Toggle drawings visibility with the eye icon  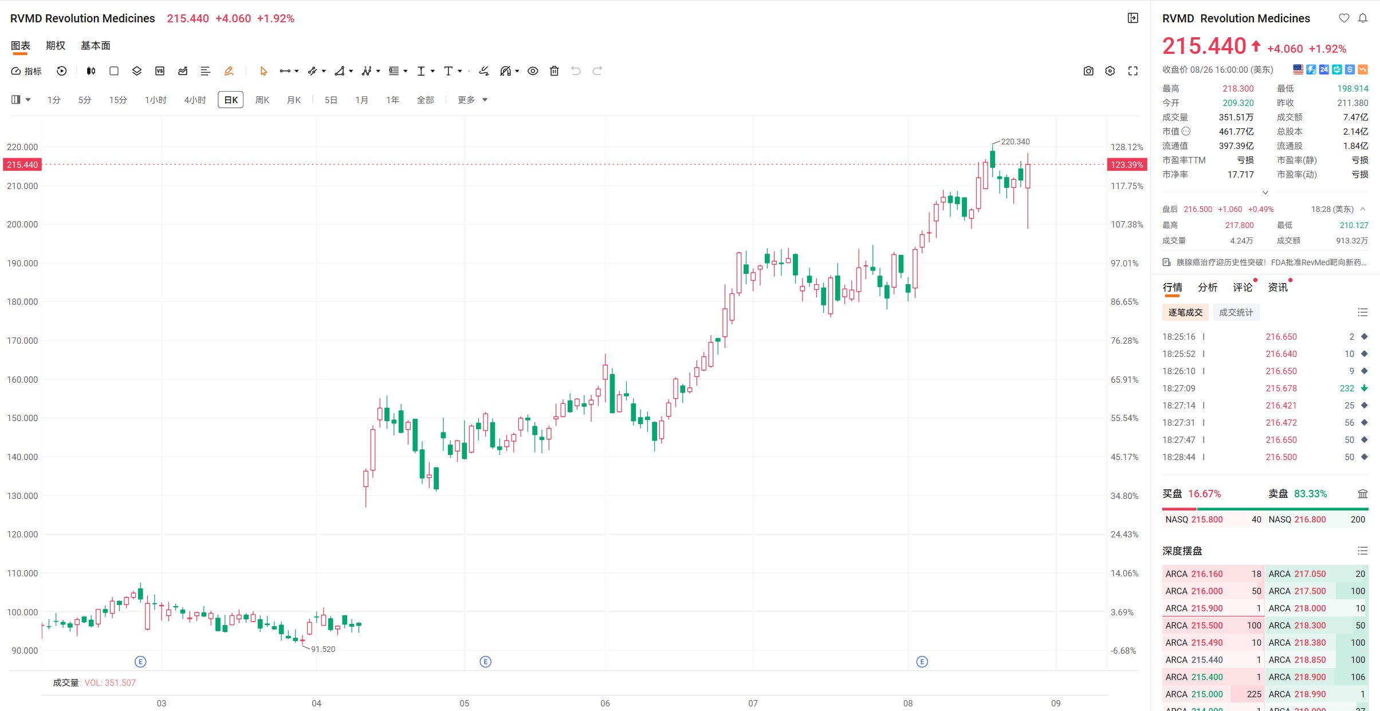pos(533,71)
